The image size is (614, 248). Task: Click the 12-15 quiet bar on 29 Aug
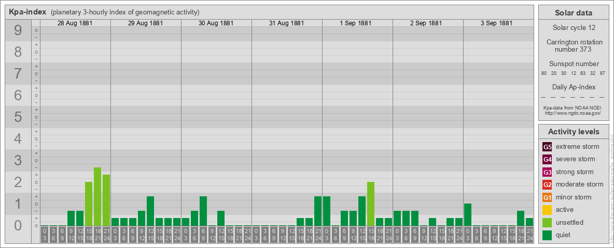click(x=150, y=211)
